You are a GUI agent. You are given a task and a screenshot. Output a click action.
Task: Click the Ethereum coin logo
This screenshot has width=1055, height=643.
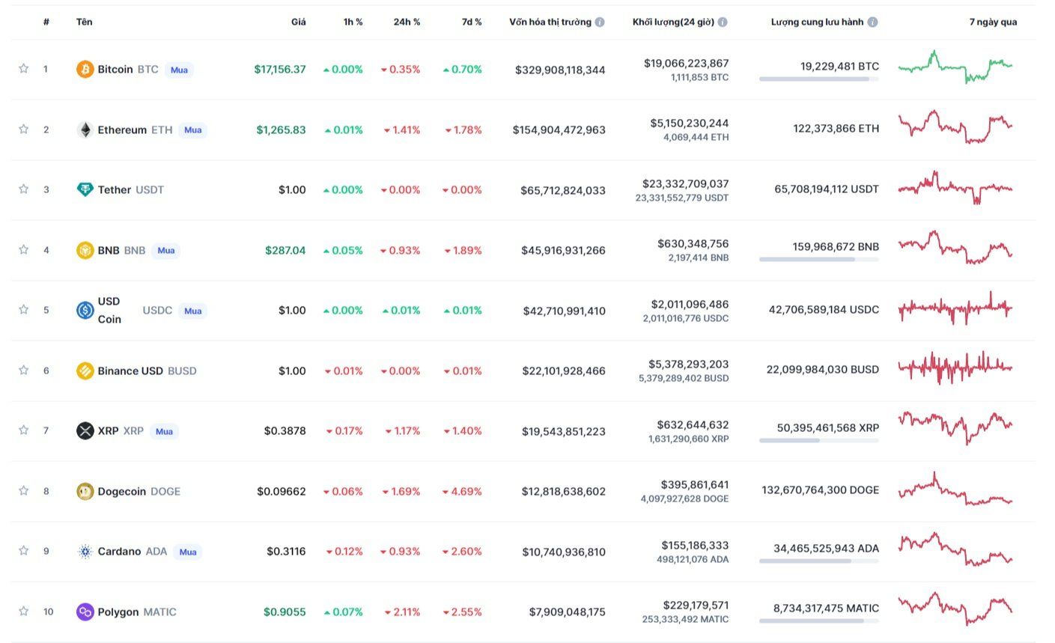coord(85,129)
